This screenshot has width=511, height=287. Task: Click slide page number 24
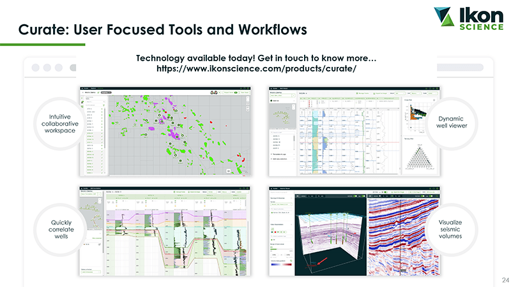505,280
